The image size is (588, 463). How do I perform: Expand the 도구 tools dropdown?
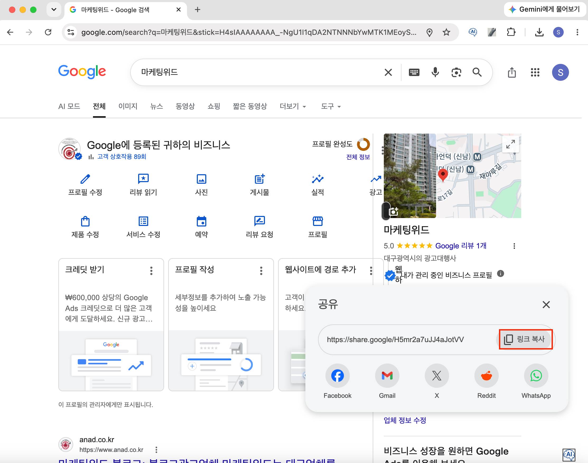click(x=331, y=106)
